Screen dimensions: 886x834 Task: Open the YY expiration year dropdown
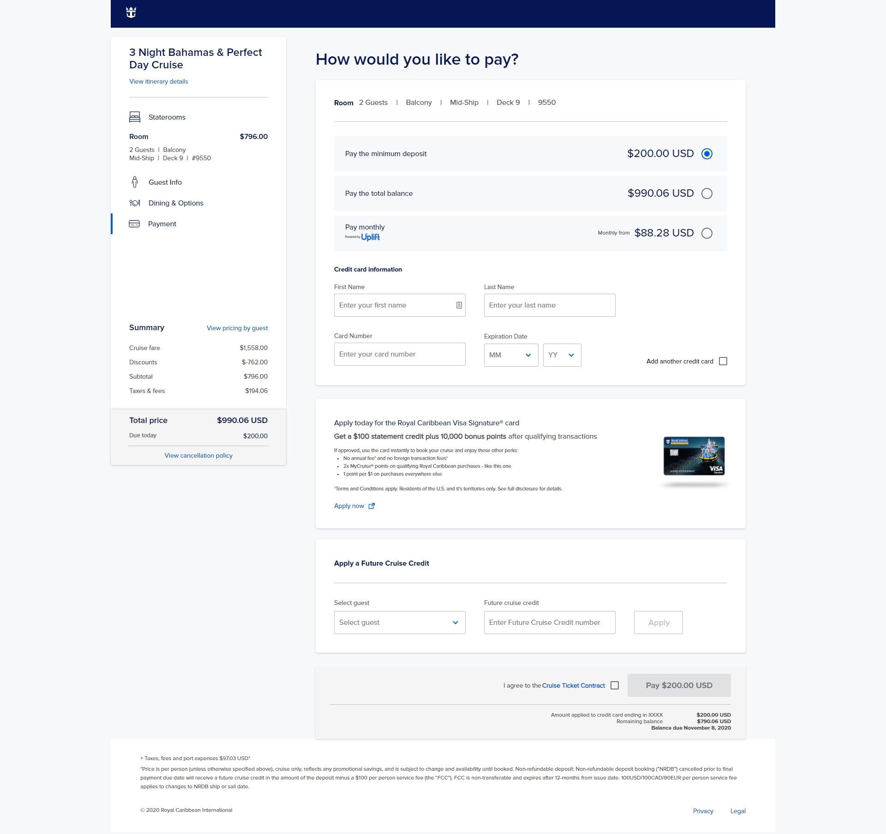[x=562, y=355]
